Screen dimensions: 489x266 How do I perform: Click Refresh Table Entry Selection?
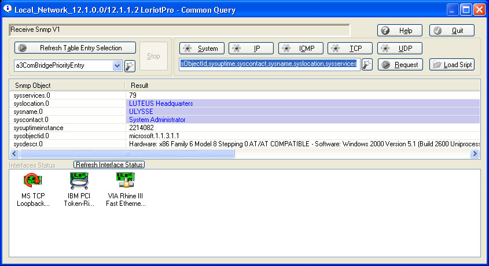(x=75, y=48)
